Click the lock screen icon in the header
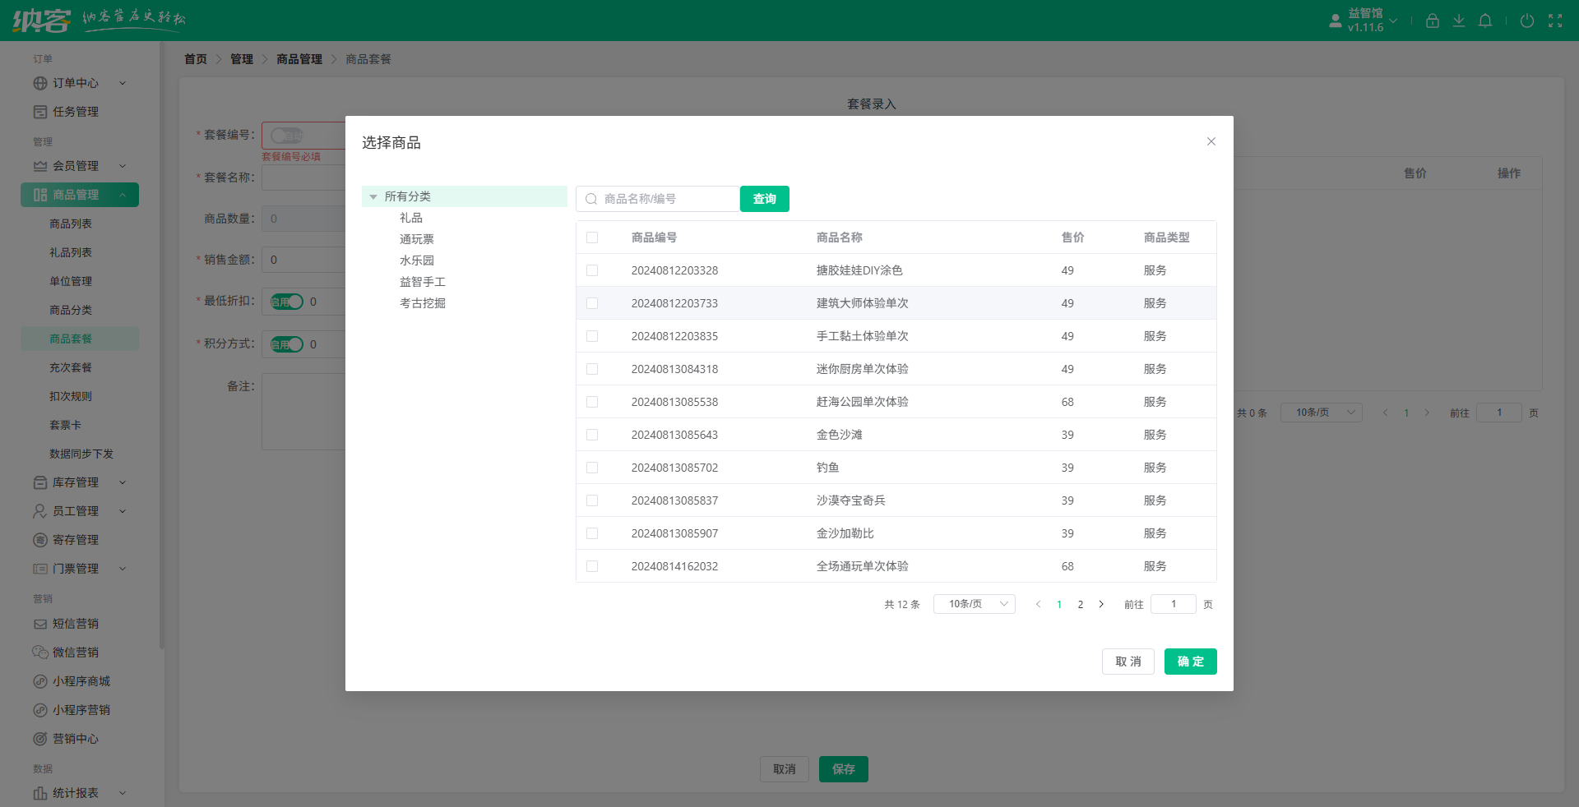The image size is (1579, 807). (x=1432, y=21)
